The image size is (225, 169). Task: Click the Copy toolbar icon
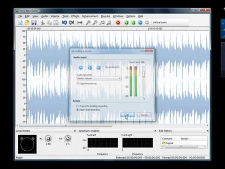[49, 23]
